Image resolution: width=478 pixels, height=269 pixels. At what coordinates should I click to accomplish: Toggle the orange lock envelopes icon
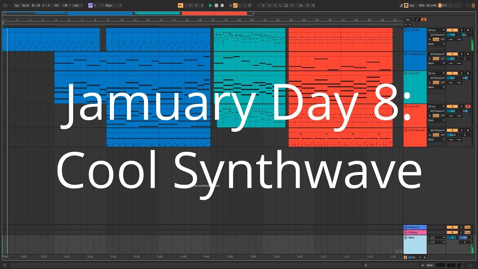(x=423, y=19)
